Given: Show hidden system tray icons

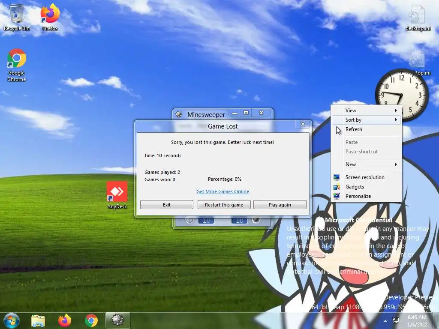Looking at the screenshot, I should tap(385, 321).
